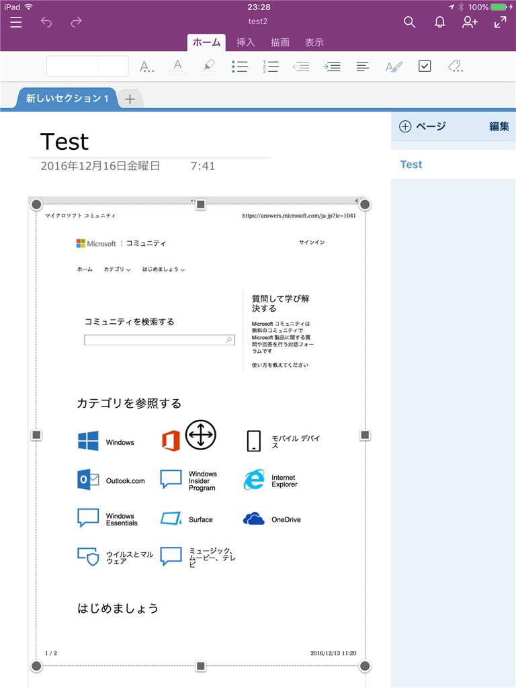Apply highlighter color

[x=208, y=67]
